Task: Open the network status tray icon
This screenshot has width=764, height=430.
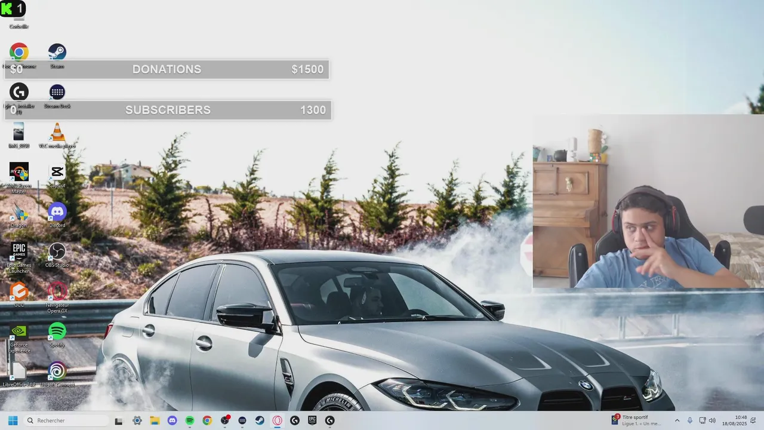Action: click(703, 420)
